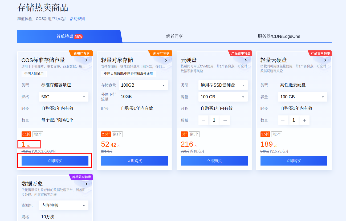This screenshot has width=346, height=221.
Task: Open COS标准存储容量 card arrow icon
Action: [x=86, y=60]
